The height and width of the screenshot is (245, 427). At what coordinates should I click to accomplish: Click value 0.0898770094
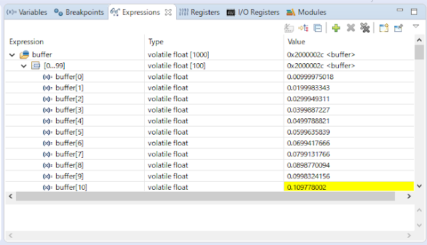[308, 165]
